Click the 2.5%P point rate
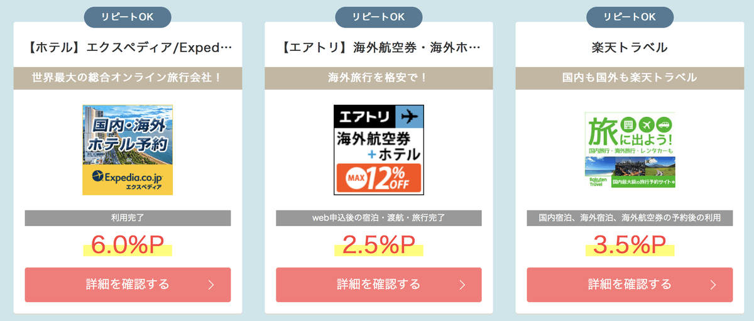This screenshot has height=321, width=754. (x=379, y=245)
